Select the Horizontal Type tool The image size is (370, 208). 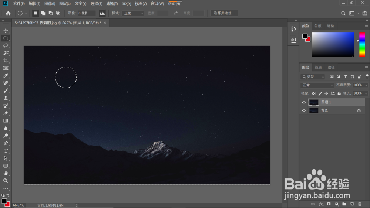click(6, 151)
